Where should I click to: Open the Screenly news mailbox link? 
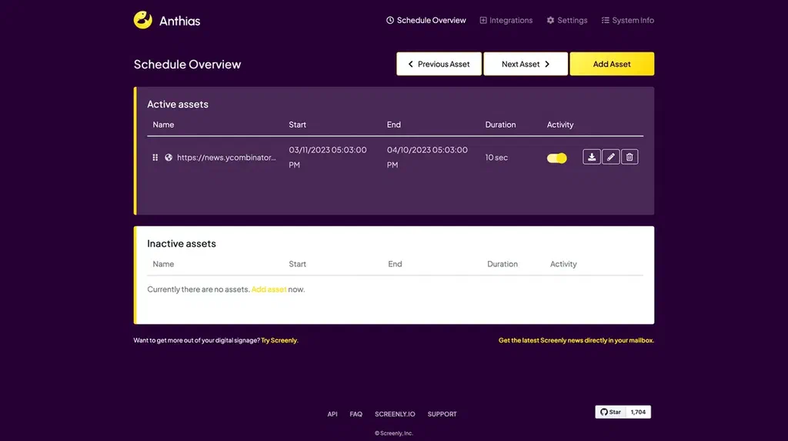pos(576,340)
